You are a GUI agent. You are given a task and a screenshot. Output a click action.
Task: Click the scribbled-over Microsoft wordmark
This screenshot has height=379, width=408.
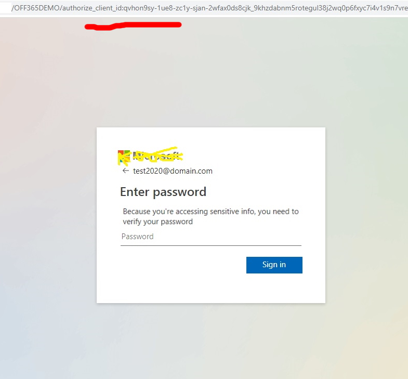156,155
